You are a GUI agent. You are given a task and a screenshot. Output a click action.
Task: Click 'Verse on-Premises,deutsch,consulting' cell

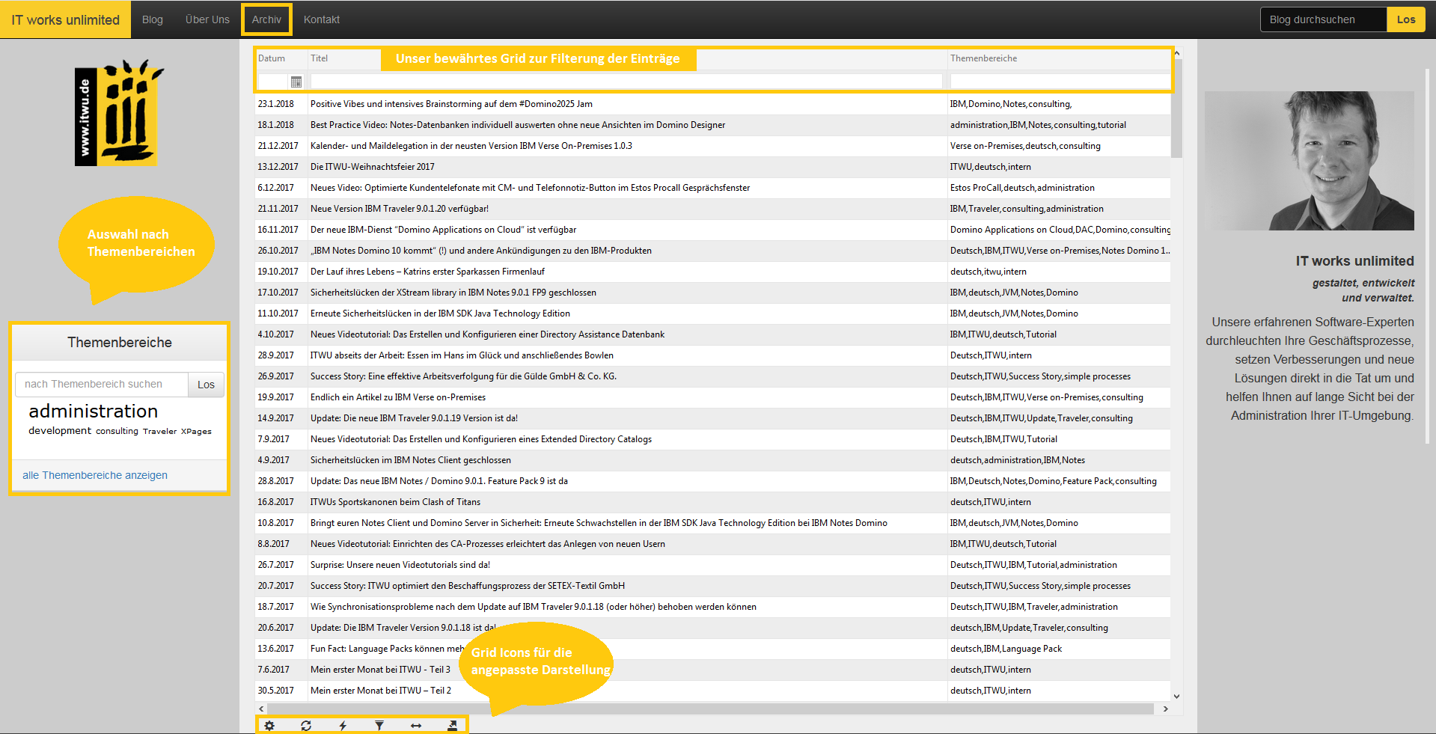(1025, 146)
